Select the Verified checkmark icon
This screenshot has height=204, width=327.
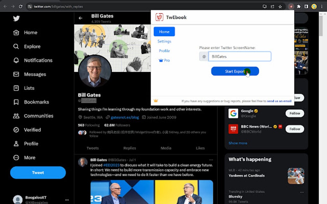[16, 130]
